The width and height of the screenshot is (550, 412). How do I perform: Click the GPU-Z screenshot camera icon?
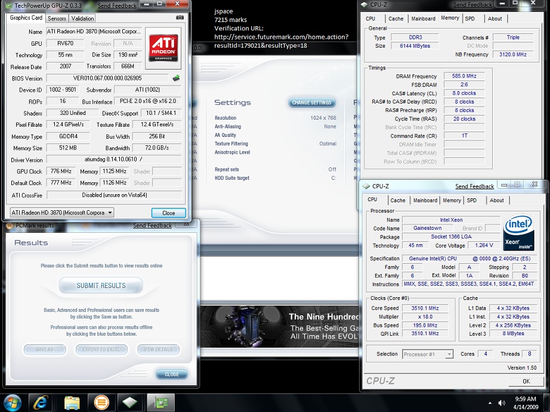click(180, 17)
